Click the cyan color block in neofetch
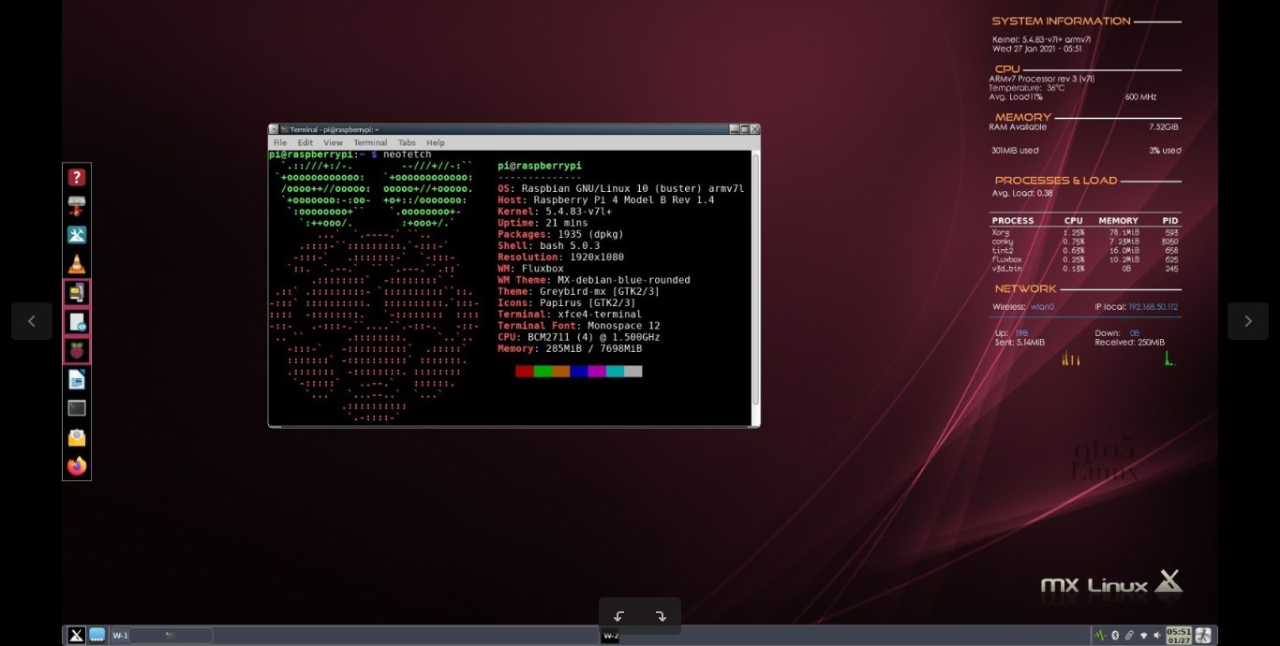Screen dimensions: 1280x646 [615, 372]
